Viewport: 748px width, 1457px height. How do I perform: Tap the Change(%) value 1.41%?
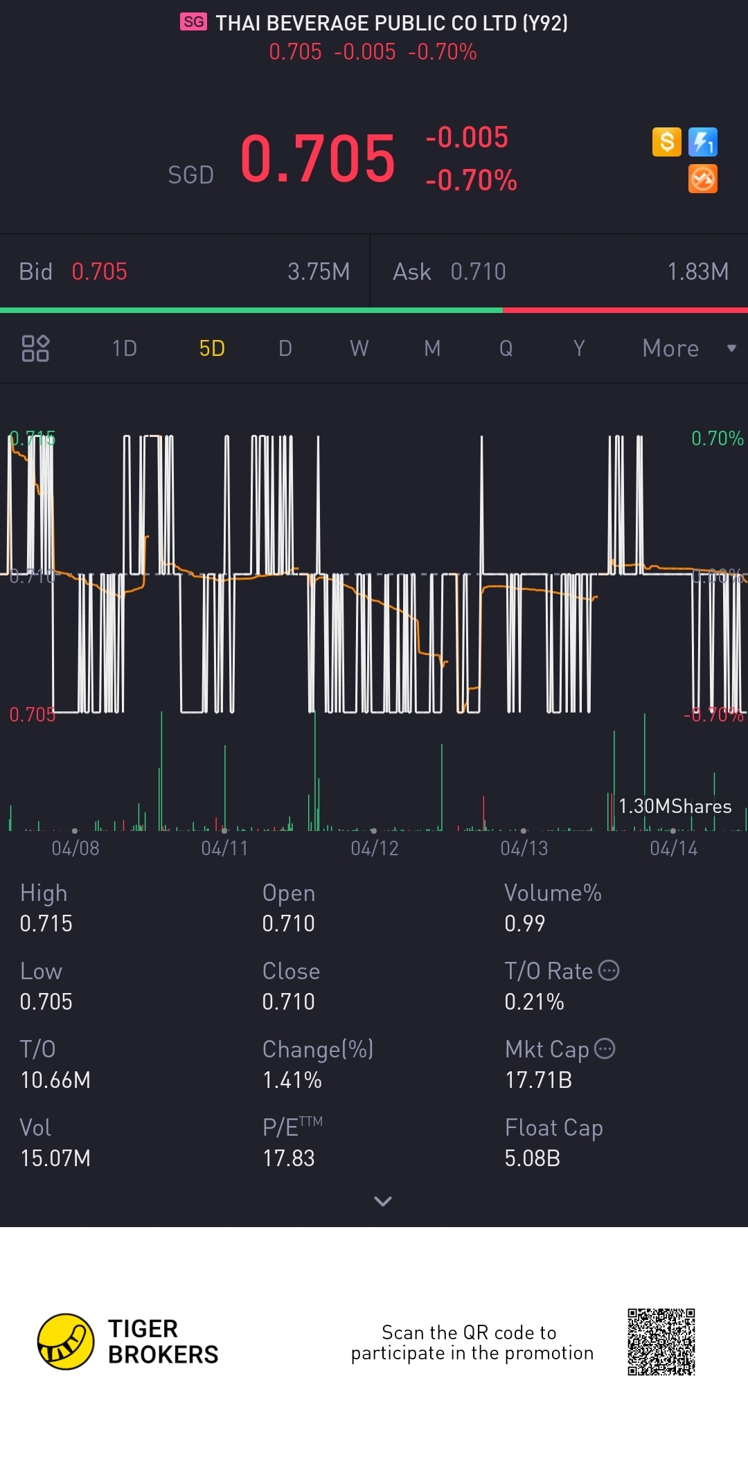292,1080
